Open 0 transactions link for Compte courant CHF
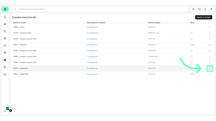The height and width of the screenshot is (121, 216). [92, 39]
